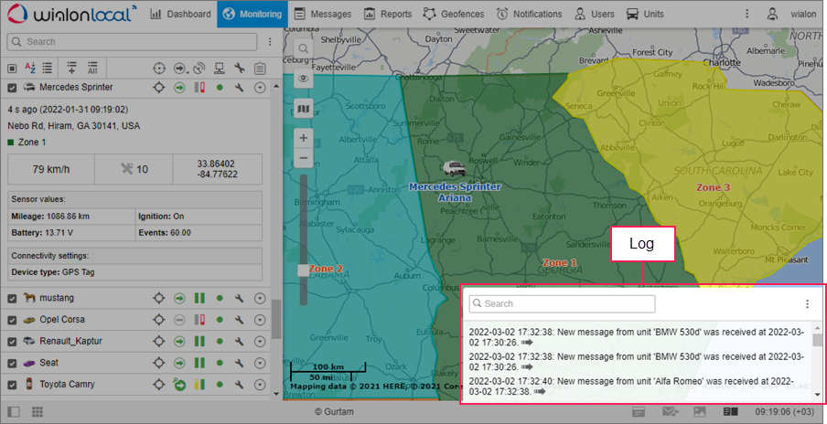Open the three-dot menu in the Log panel
Screen dimensions: 827x424
coord(807,304)
